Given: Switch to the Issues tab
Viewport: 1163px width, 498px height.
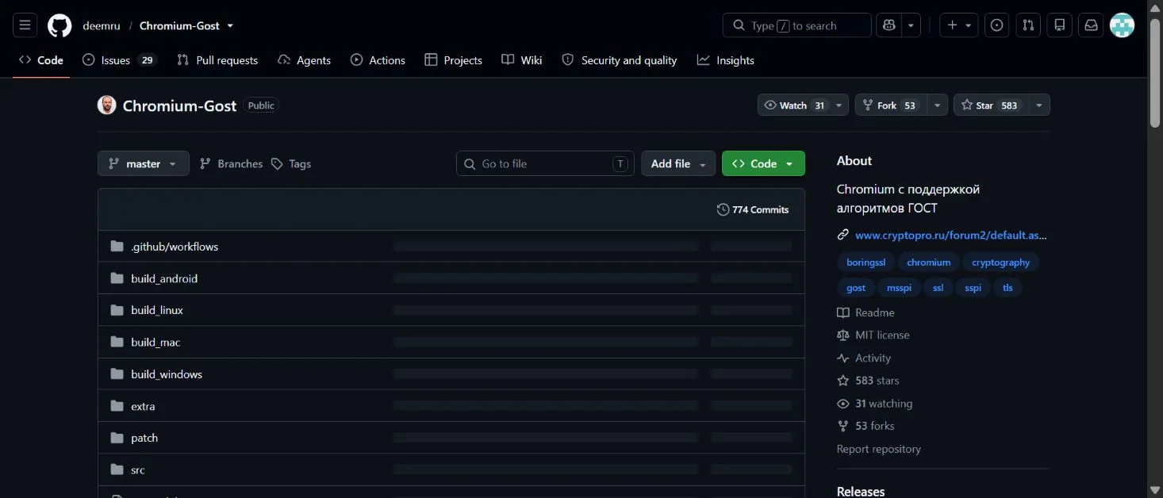Looking at the screenshot, I should point(120,60).
